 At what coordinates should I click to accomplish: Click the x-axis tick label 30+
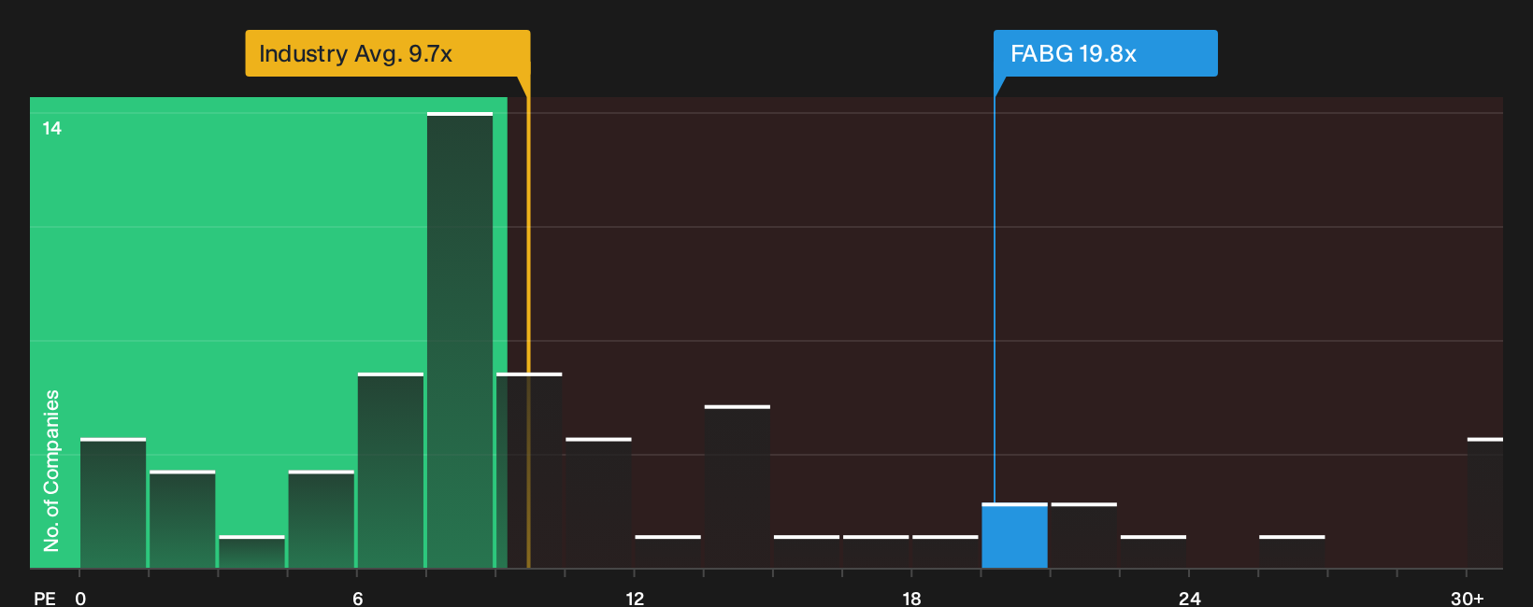tap(1467, 598)
